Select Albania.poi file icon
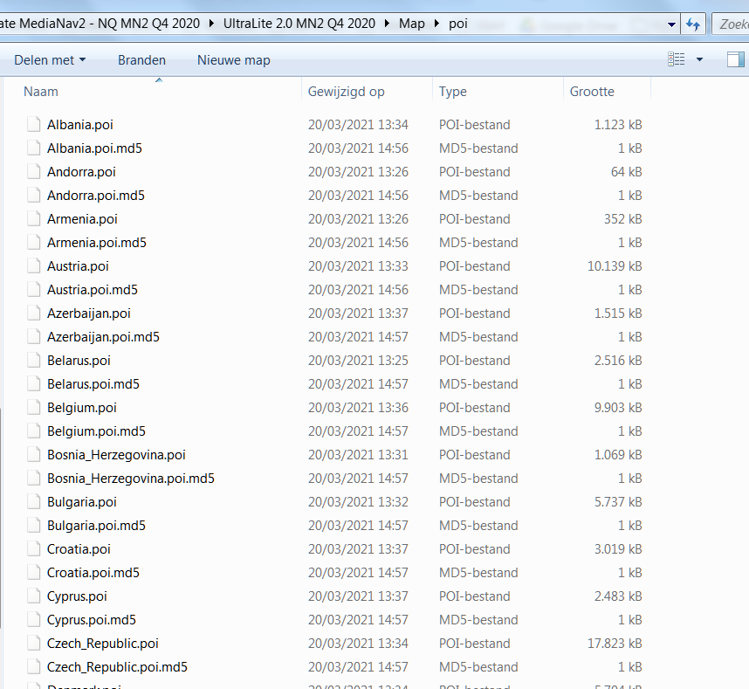 (33, 124)
